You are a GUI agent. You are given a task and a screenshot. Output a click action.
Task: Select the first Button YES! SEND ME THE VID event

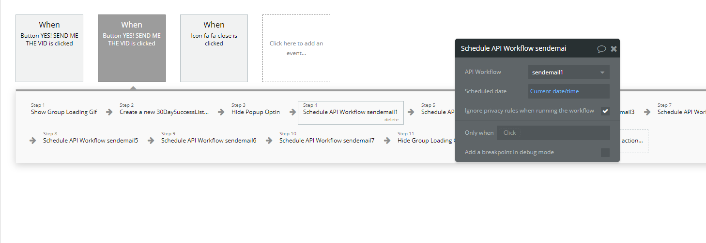point(49,48)
